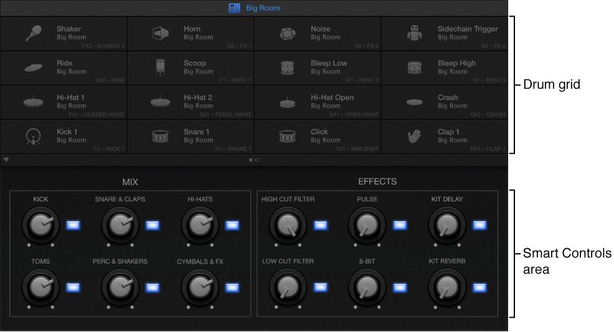Image resolution: width=614 pixels, height=332 pixels.
Task: Toggle PERC & SHAKERS blue button
Action: 153,288
